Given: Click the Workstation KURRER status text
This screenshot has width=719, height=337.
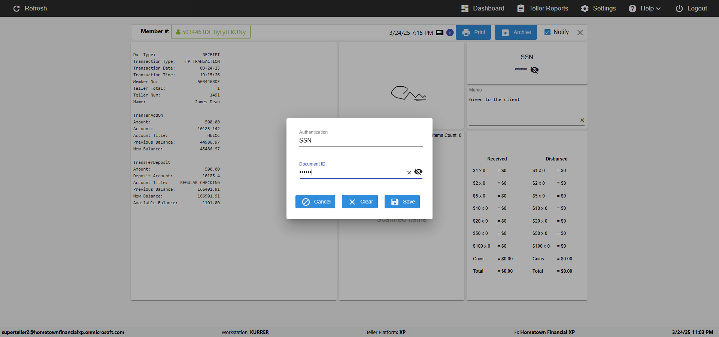Looking at the screenshot, I should [x=245, y=332].
